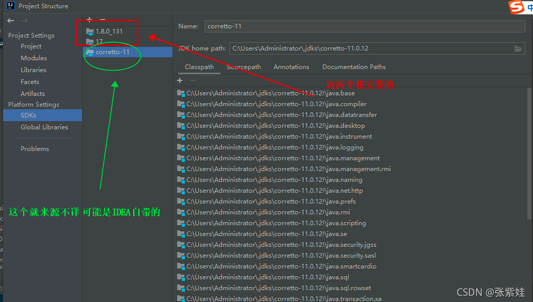Select the java.datatransfer classpath entry
The height and width of the screenshot is (302, 533).
(x=277, y=115)
